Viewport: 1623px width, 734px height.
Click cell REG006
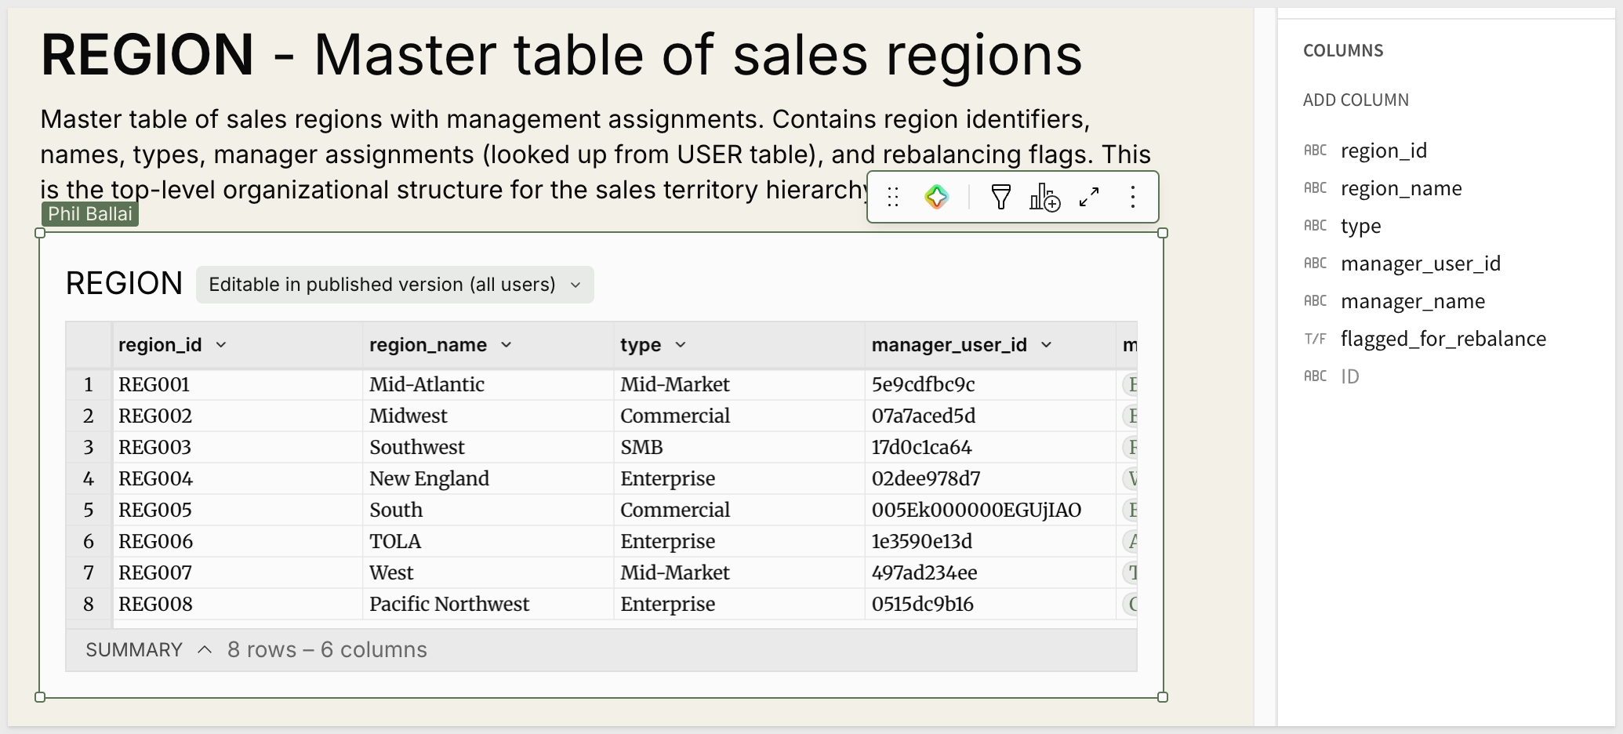[x=238, y=542]
